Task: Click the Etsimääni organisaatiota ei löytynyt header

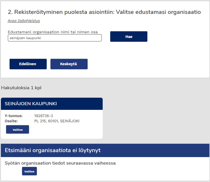Action: [x=53, y=150]
